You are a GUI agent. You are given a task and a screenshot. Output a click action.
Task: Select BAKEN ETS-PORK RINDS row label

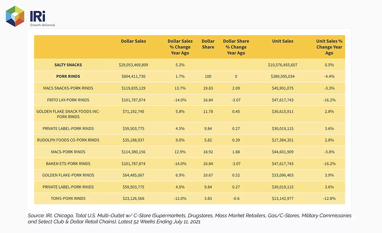(68, 164)
